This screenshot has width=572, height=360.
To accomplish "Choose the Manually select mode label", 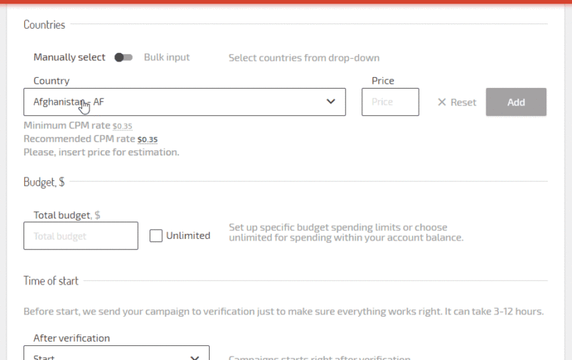I will 70,57.
